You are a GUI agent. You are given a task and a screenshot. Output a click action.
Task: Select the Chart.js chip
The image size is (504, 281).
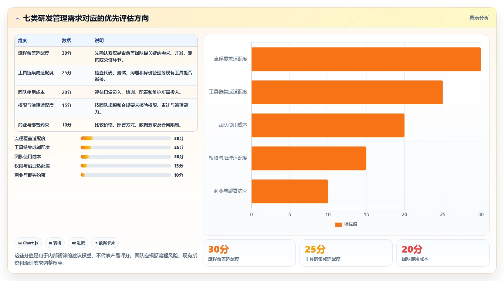click(28, 243)
